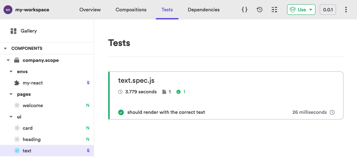This screenshot has width=357, height=158.
Task: Click the my-react env puzzle icon
Action: pyautogui.click(x=17, y=83)
